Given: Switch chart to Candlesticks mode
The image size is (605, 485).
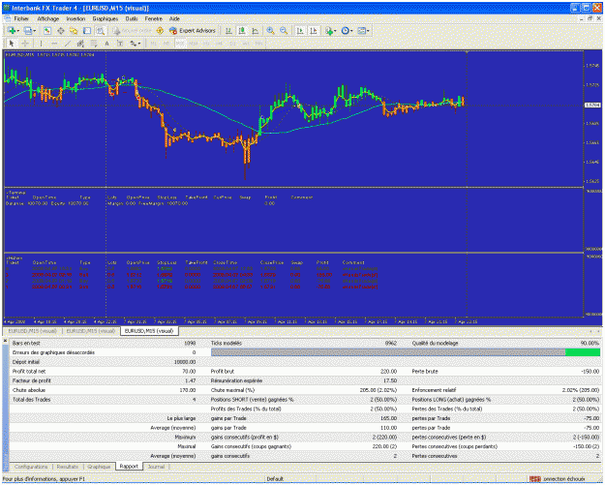Looking at the screenshot, I should (242, 30).
